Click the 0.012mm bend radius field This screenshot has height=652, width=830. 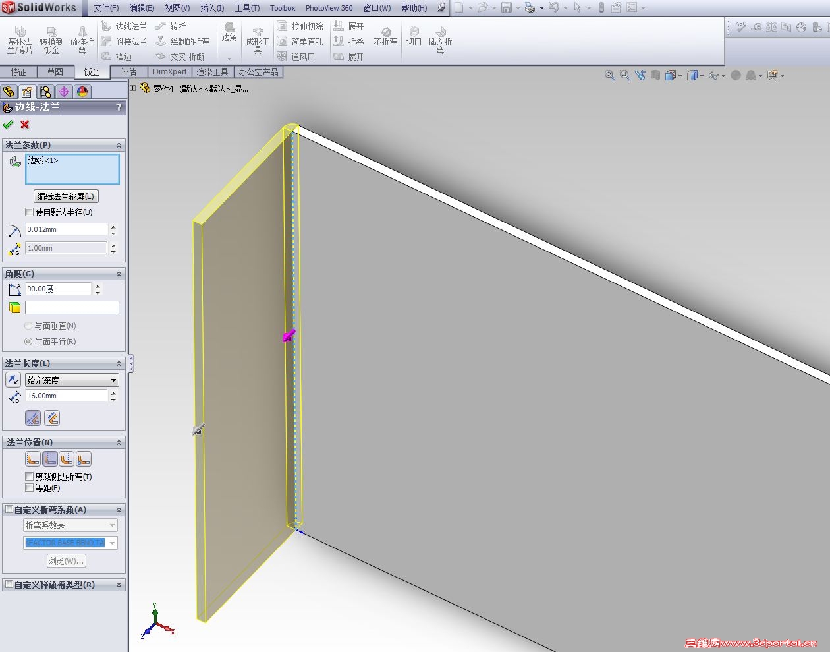point(66,229)
